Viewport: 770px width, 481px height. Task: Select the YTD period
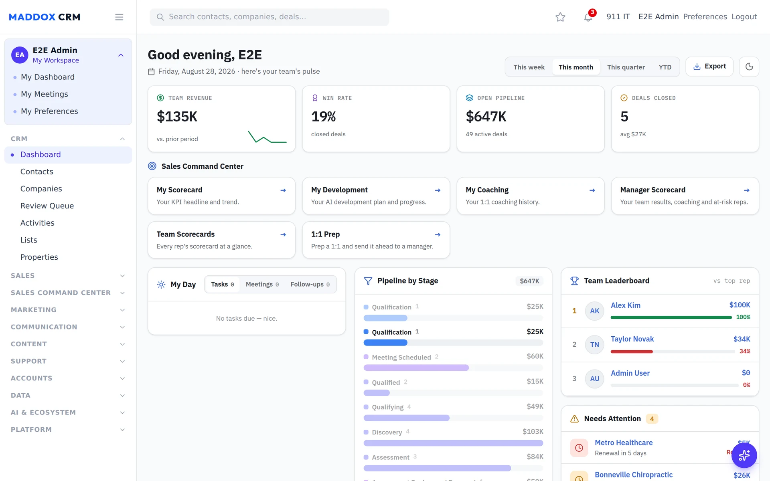pyautogui.click(x=665, y=67)
